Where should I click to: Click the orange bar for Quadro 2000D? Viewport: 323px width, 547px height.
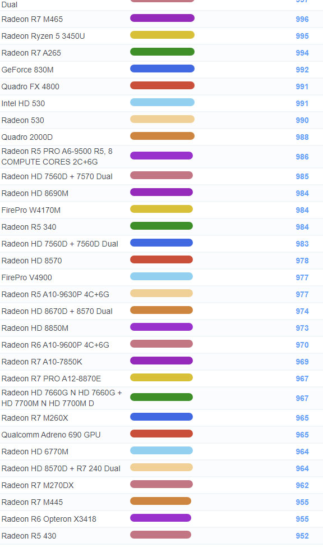coord(162,136)
